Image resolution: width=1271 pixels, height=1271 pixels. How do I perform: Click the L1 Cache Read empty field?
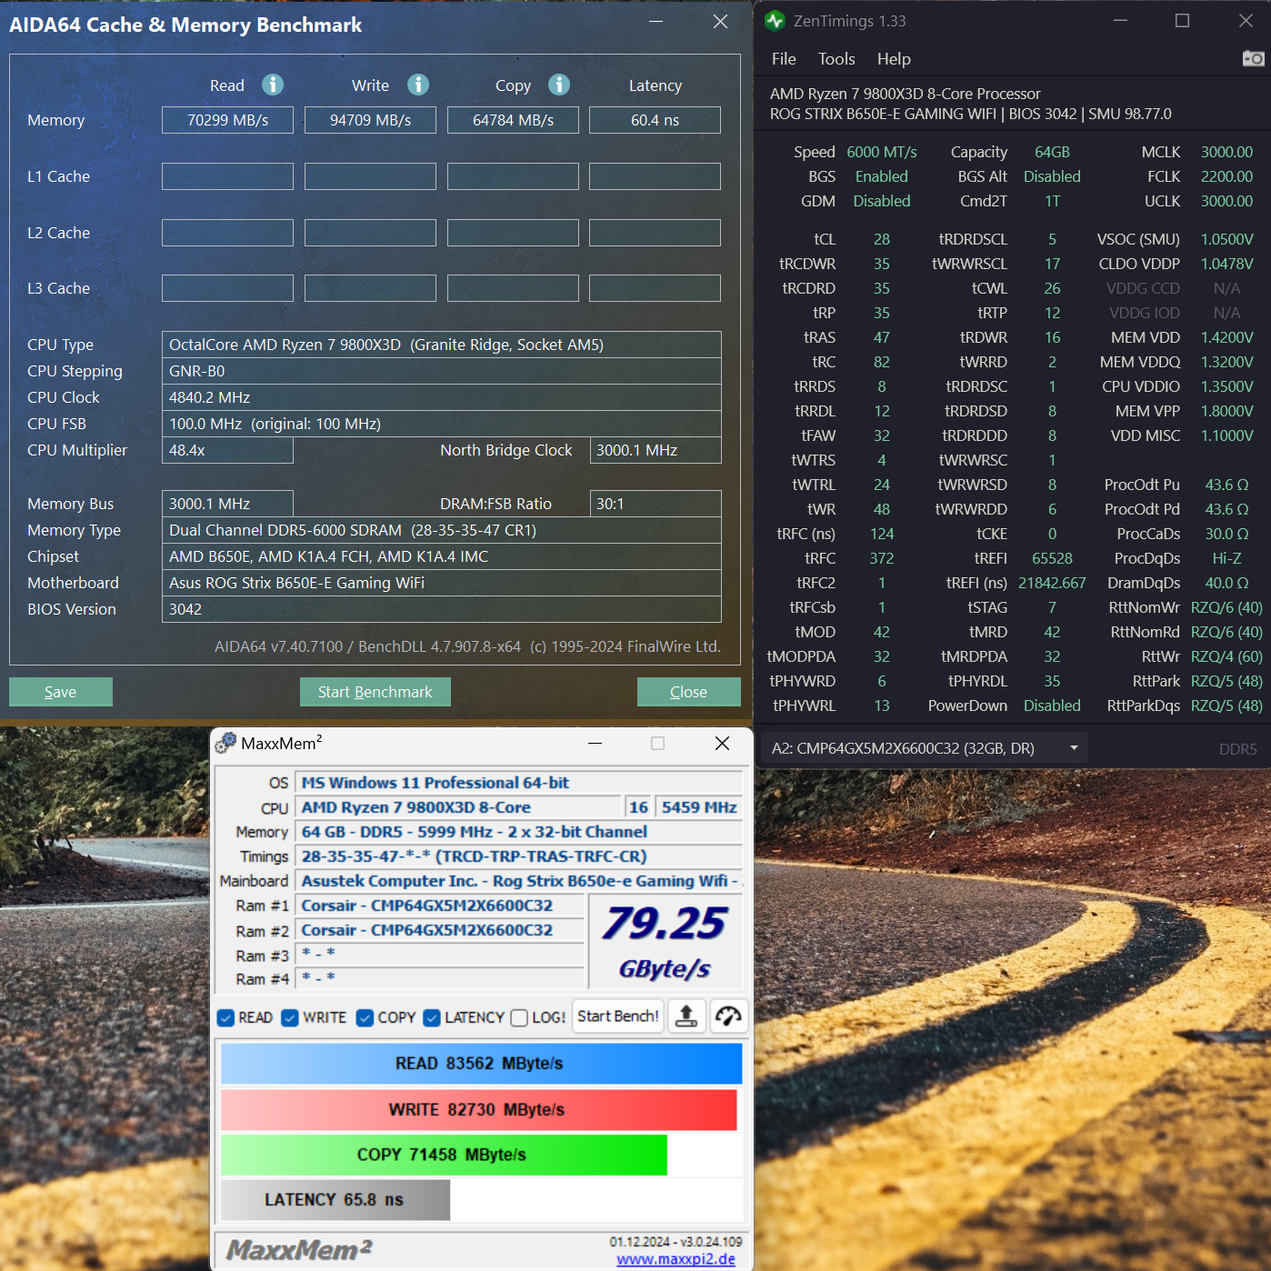click(x=227, y=176)
